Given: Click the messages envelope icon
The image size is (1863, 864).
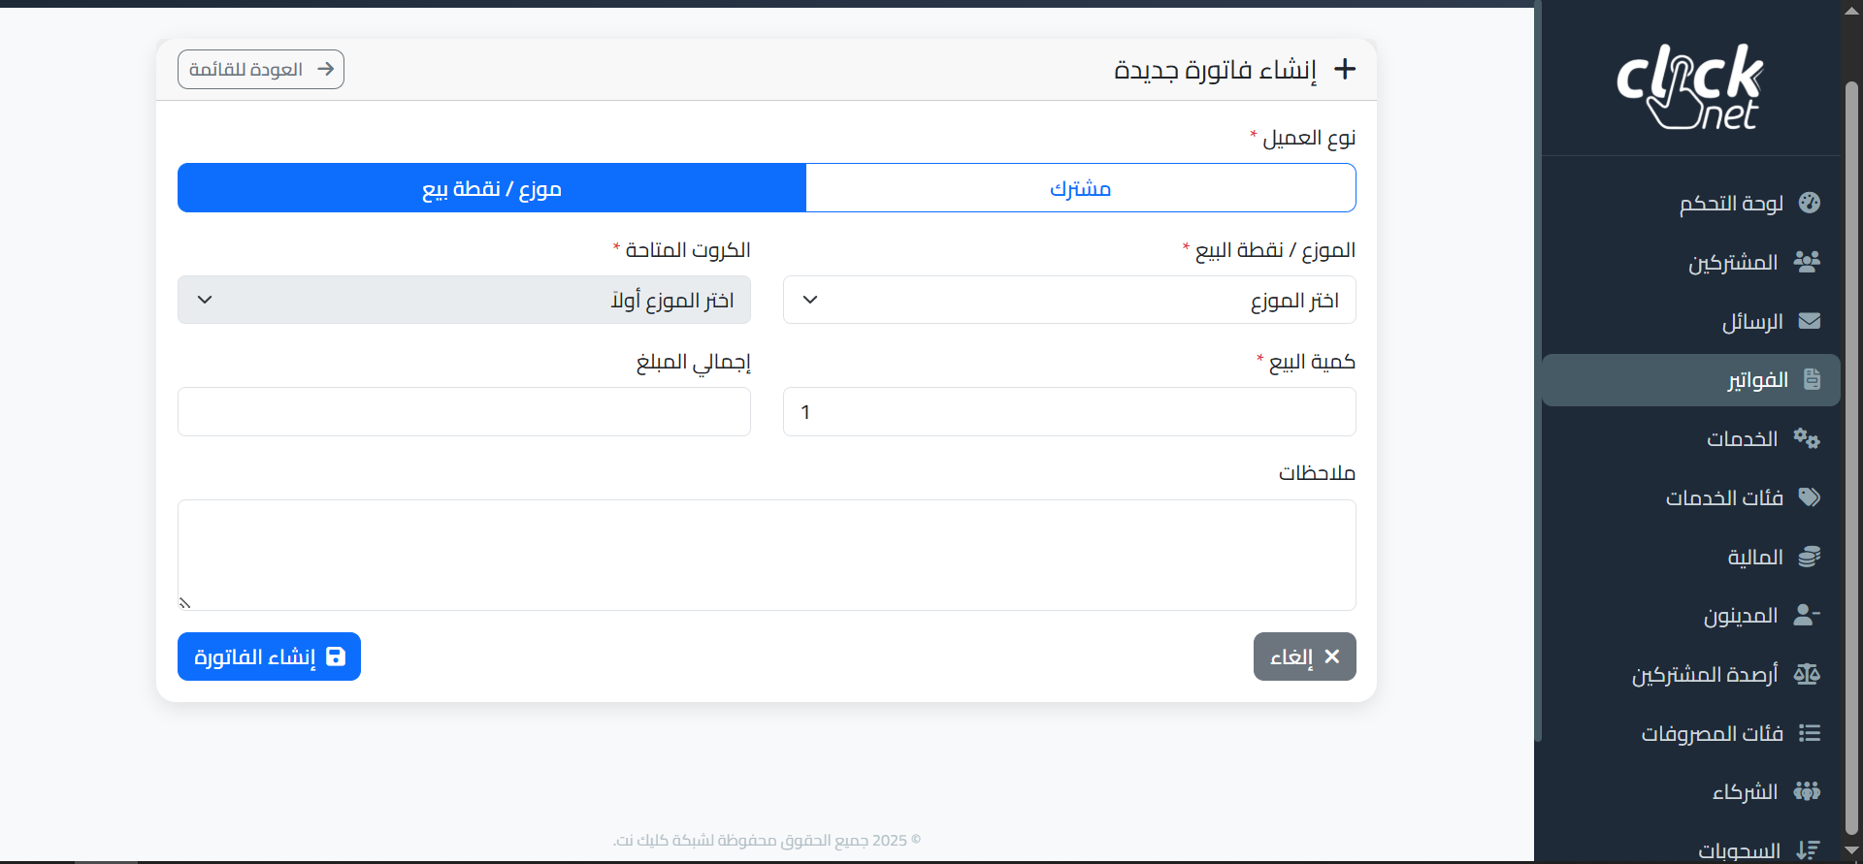Looking at the screenshot, I should [1809, 321].
